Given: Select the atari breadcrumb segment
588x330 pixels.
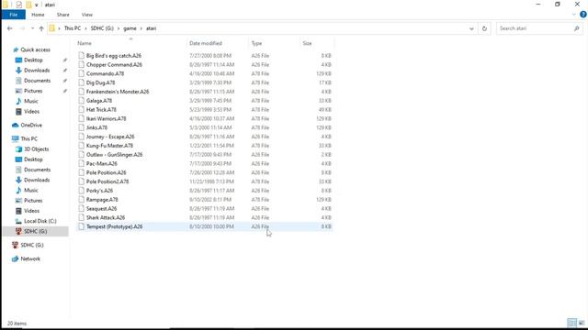Looking at the screenshot, I should [151, 28].
